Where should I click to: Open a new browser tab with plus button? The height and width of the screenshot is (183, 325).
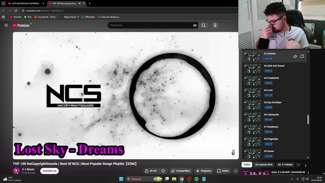click(x=90, y=4)
